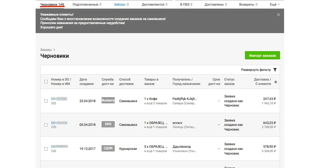Click Курьерская delivery method cell
Image resolution: width=320 pixels, height=168 pixels.
pyautogui.click(x=128, y=149)
